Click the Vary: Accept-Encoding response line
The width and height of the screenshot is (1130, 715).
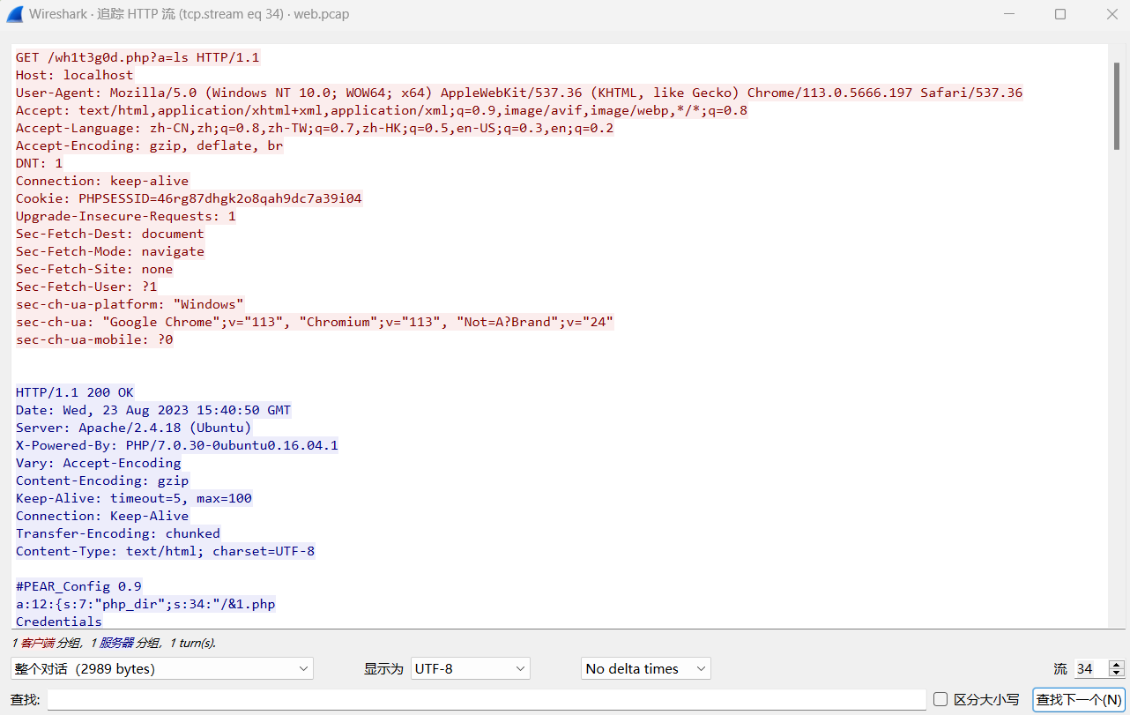[x=99, y=463]
